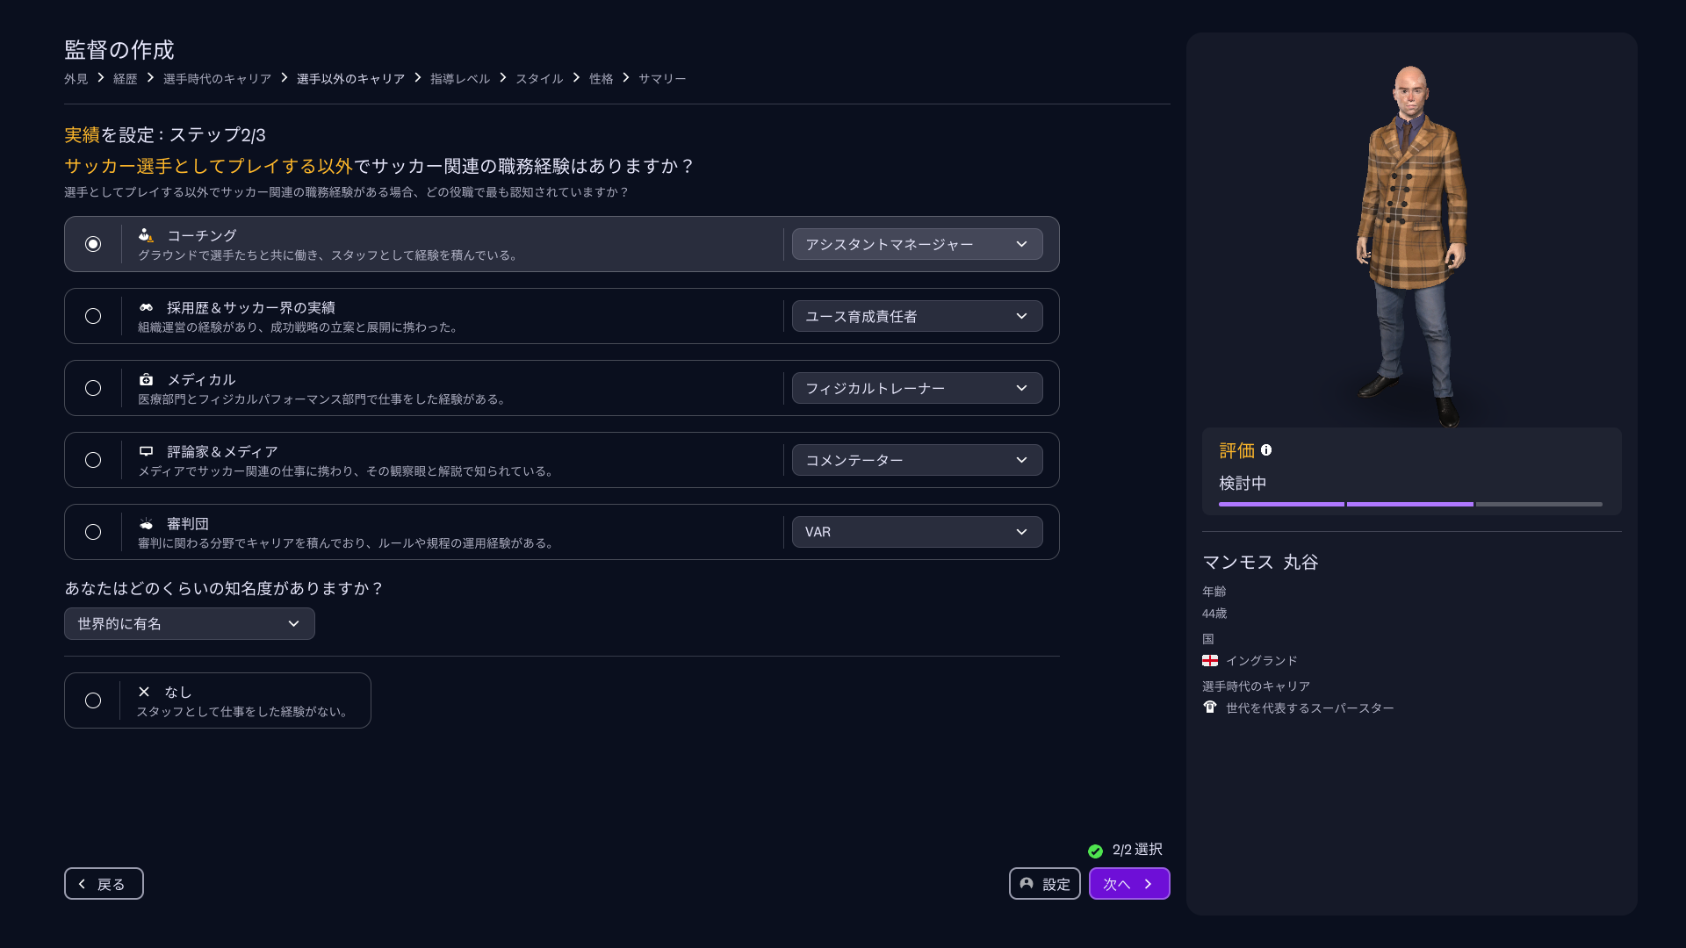Click the England flag icon
The height and width of the screenshot is (948, 1686).
point(1210,660)
